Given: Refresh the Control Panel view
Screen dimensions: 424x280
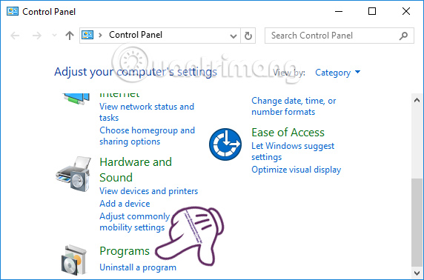Looking at the screenshot, I should point(248,36).
